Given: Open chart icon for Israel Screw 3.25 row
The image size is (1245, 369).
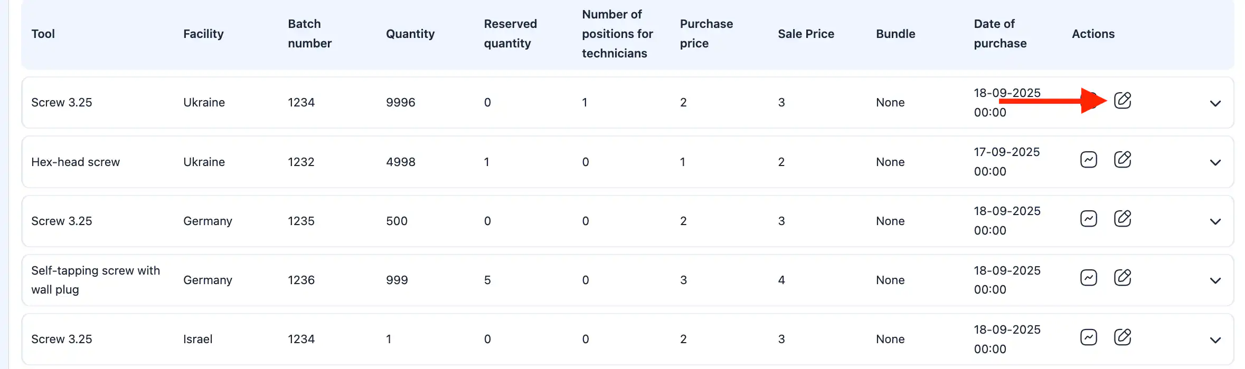Looking at the screenshot, I should pyautogui.click(x=1089, y=337).
